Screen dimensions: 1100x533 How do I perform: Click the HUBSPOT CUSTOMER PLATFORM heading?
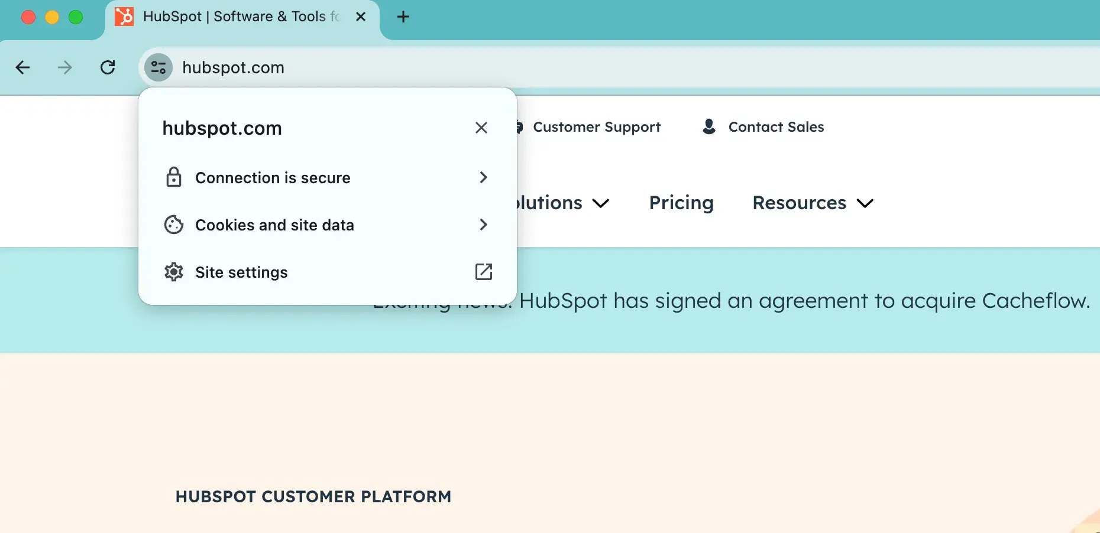pyautogui.click(x=313, y=496)
